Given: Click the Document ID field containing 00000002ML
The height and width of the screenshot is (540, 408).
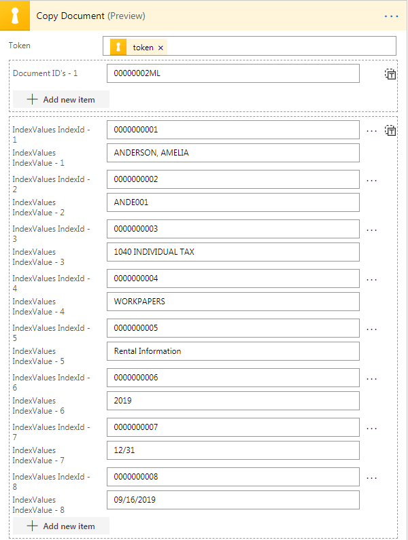Looking at the screenshot, I should [x=233, y=73].
